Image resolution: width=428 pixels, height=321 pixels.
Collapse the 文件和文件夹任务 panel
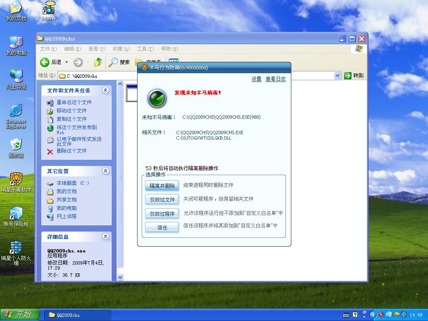point(106,90)
